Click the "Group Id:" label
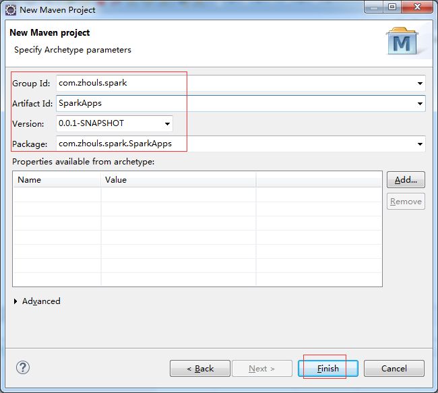This screenshot has height=393, width=438. (x=31, y=84)
